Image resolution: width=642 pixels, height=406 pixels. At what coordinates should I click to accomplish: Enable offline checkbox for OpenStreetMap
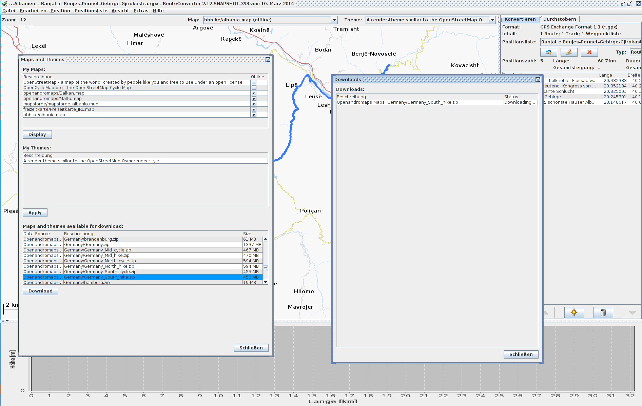pyautogui.click(x=254, y=82)
